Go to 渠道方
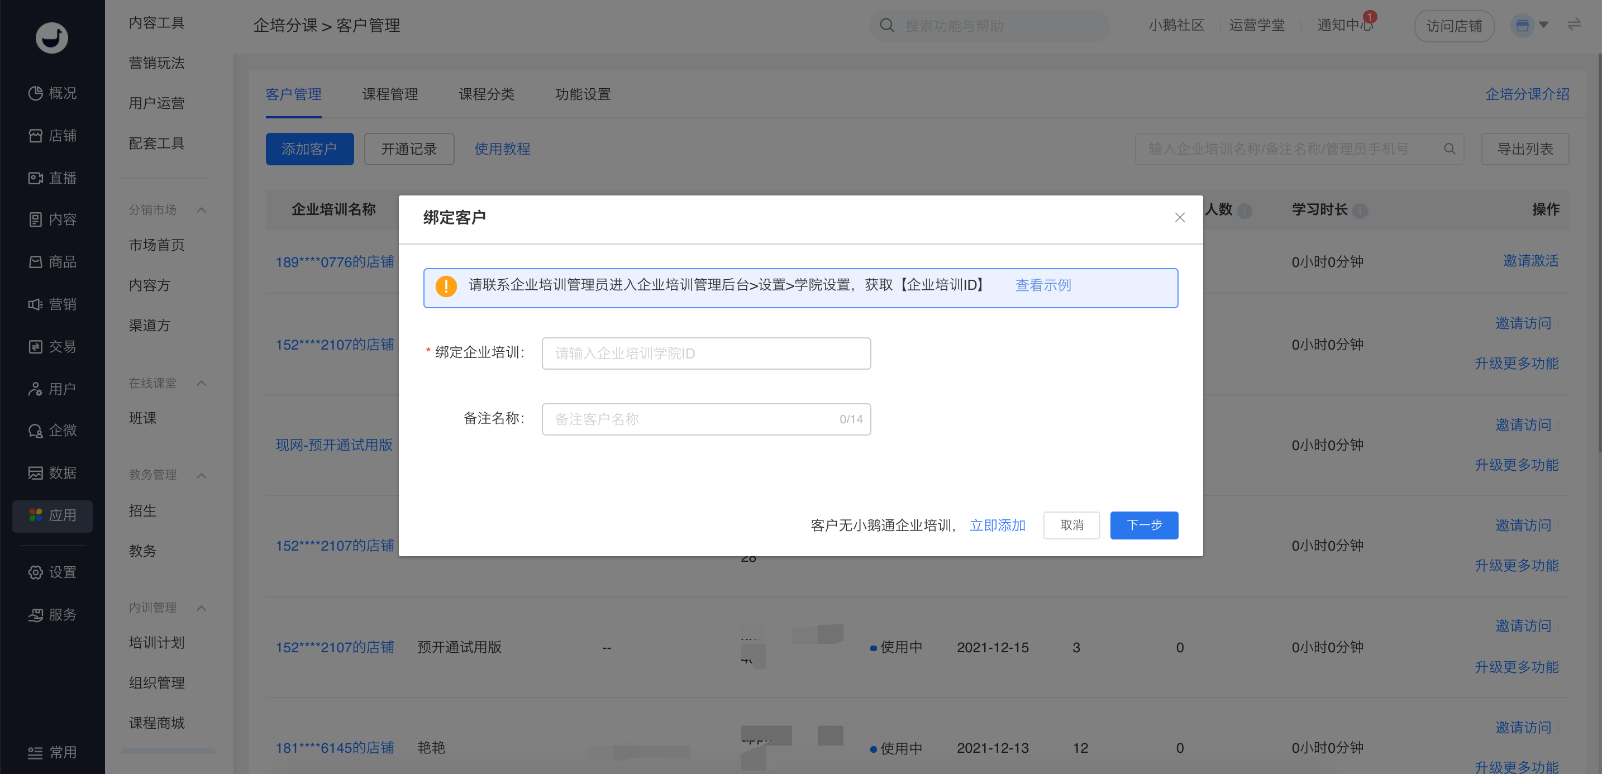Image resolution: width=1602 pixels, height=774 pixels. click(x=149, y=326)
